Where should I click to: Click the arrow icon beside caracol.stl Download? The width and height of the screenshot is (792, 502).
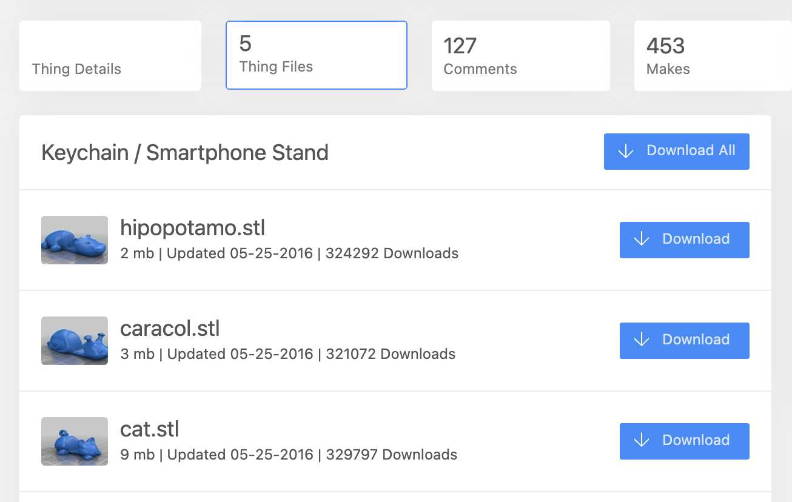pos(642,340)
